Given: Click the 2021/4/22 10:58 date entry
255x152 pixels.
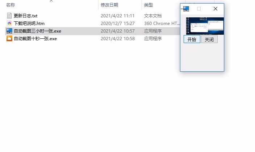Looking at the screenshot, I should point(118,39).
